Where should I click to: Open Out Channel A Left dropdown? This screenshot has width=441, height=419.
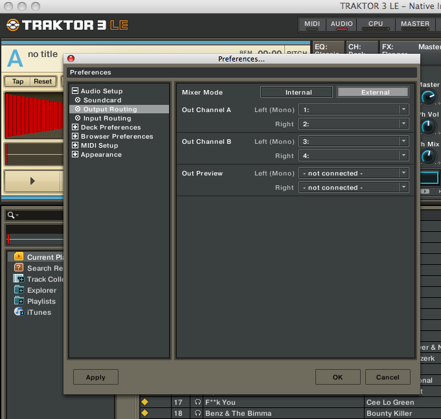click(x=354, y=109)
